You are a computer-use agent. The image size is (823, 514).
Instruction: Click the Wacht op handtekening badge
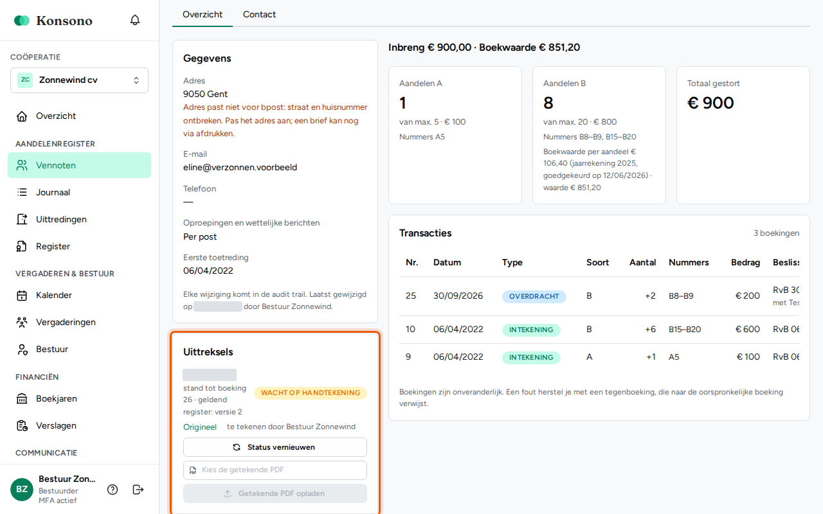[311, 393]
